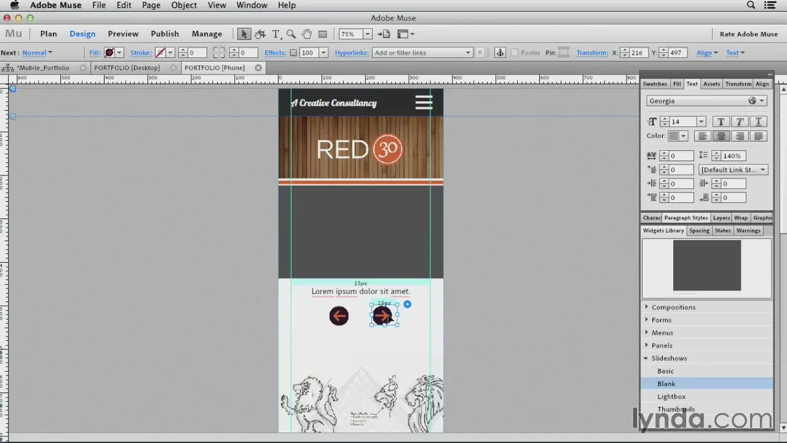
Task: Open the Next Normal state dropdown
Action: (38, 52)
